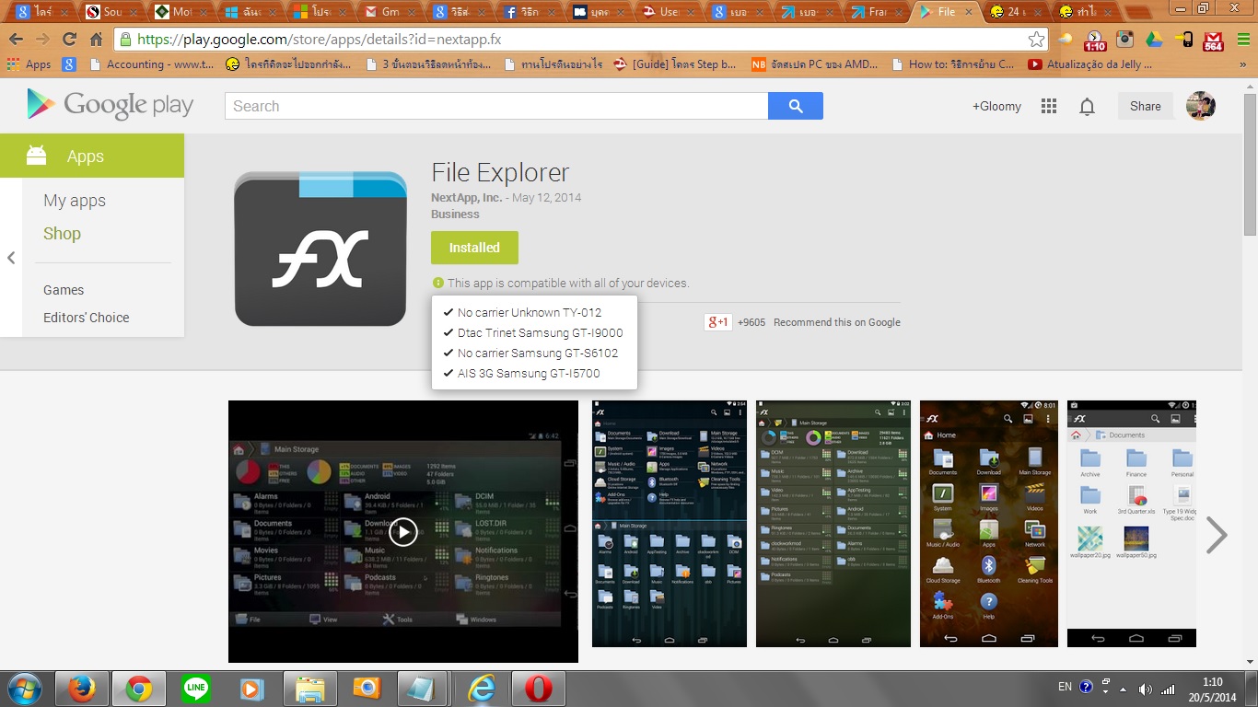
Task: Collapse the left sidebar with the arrow
Action: 11,258
